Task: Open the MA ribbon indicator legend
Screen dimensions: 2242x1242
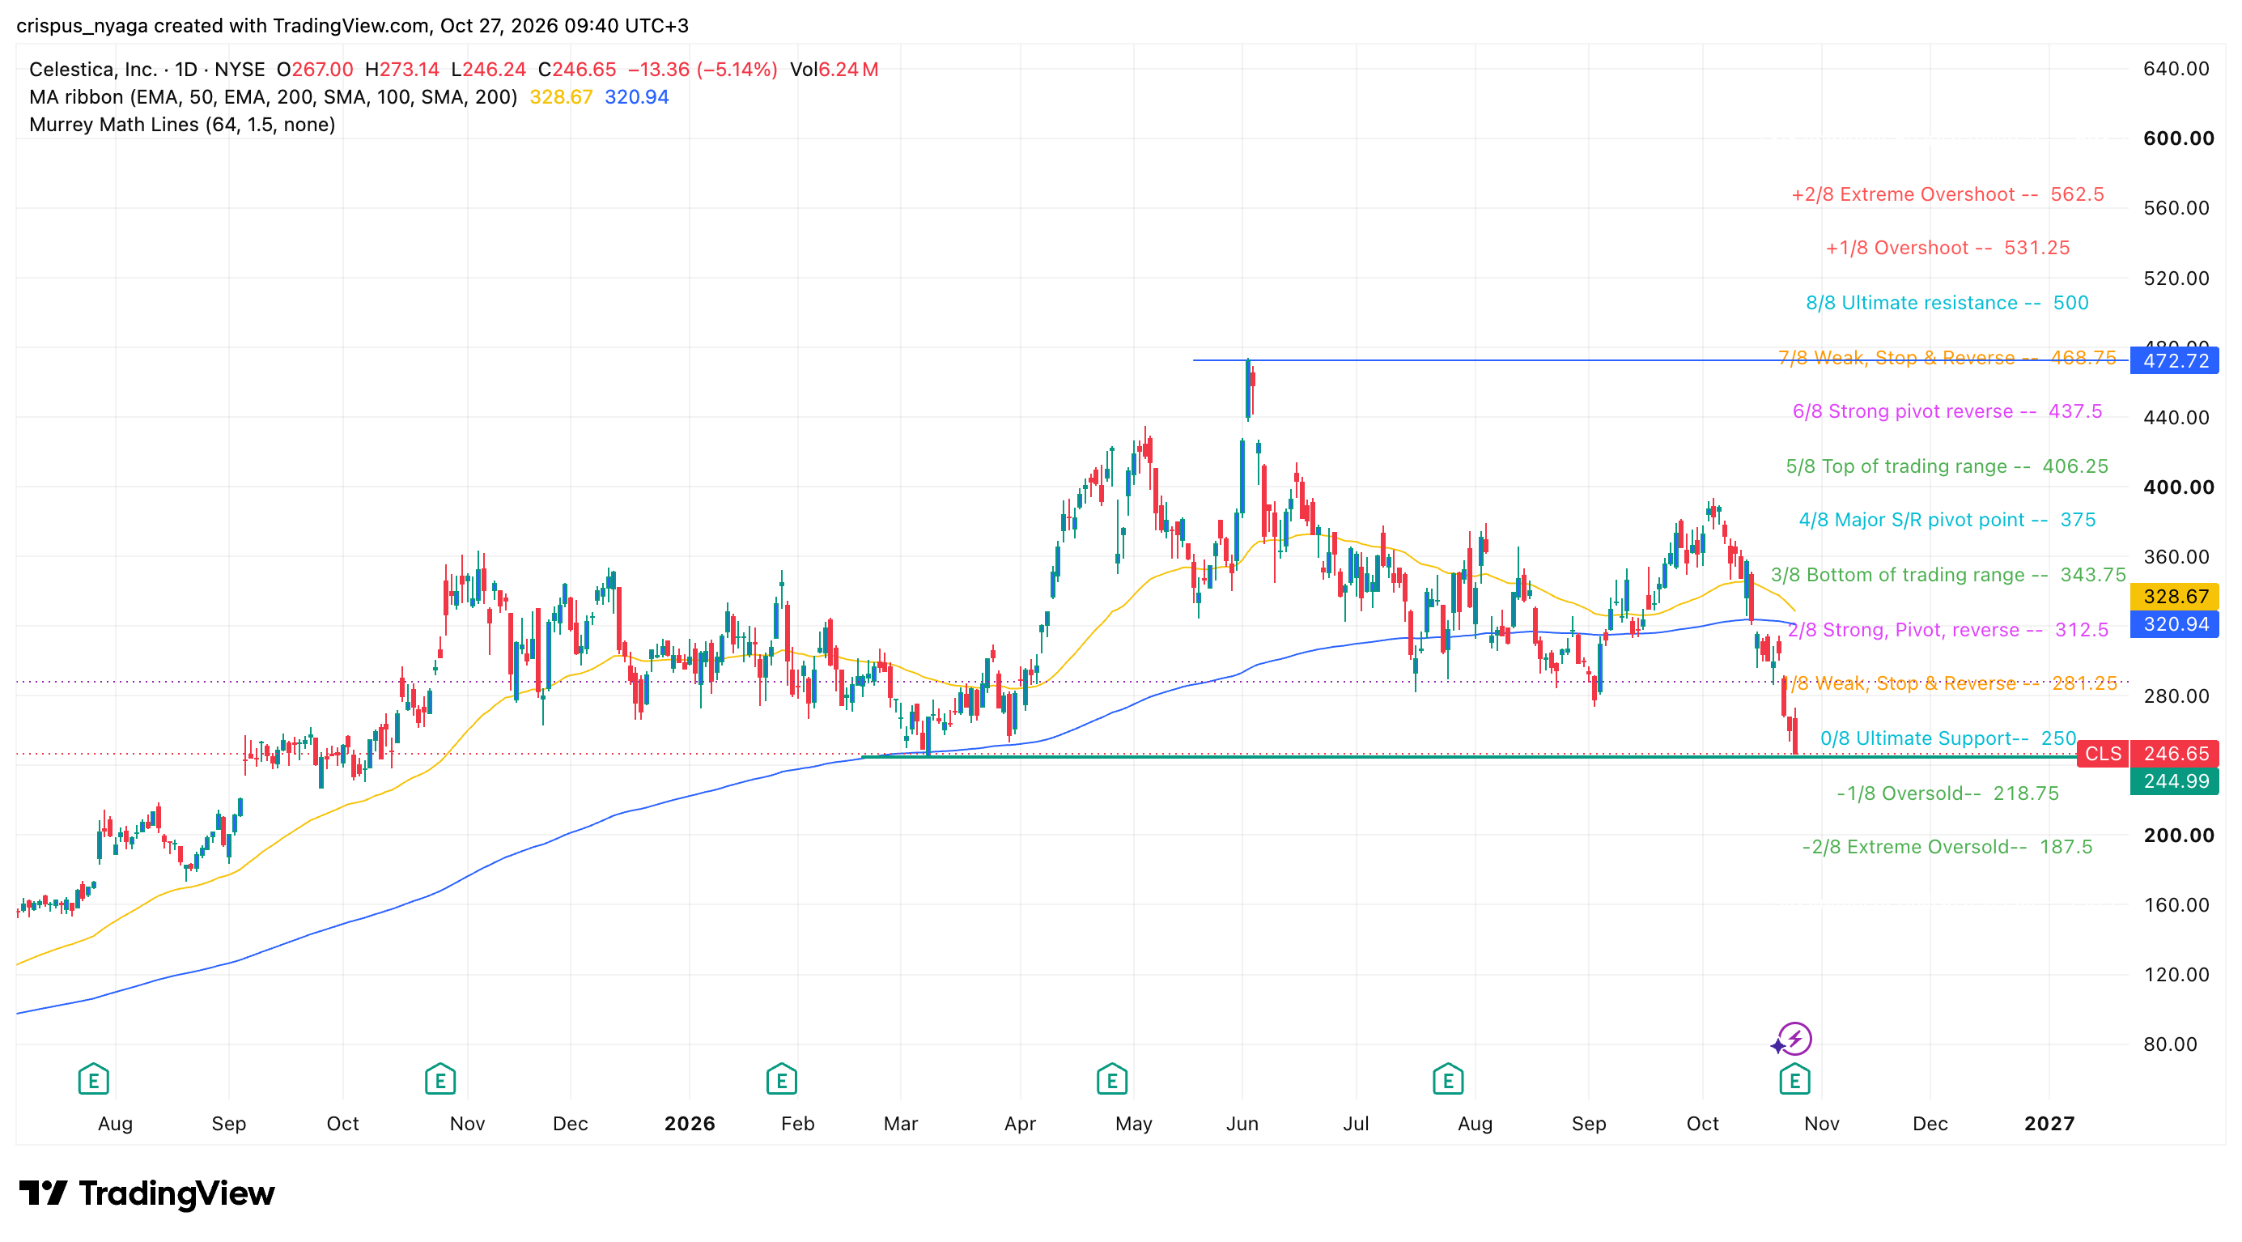Action: click(x=274, y=96)
